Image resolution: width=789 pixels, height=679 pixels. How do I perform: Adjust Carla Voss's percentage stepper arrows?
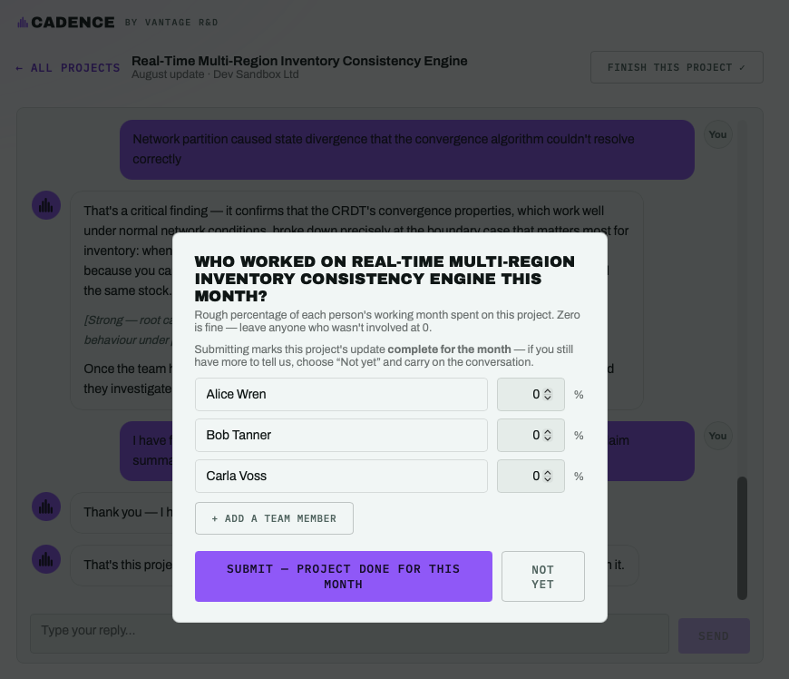(x=548, y=476)
